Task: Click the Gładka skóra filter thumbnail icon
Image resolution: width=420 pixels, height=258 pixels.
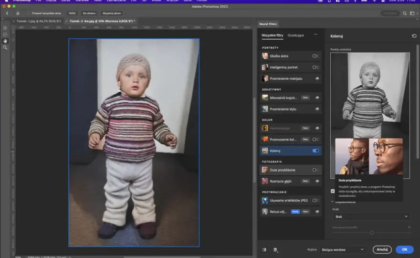Action: 265,56
